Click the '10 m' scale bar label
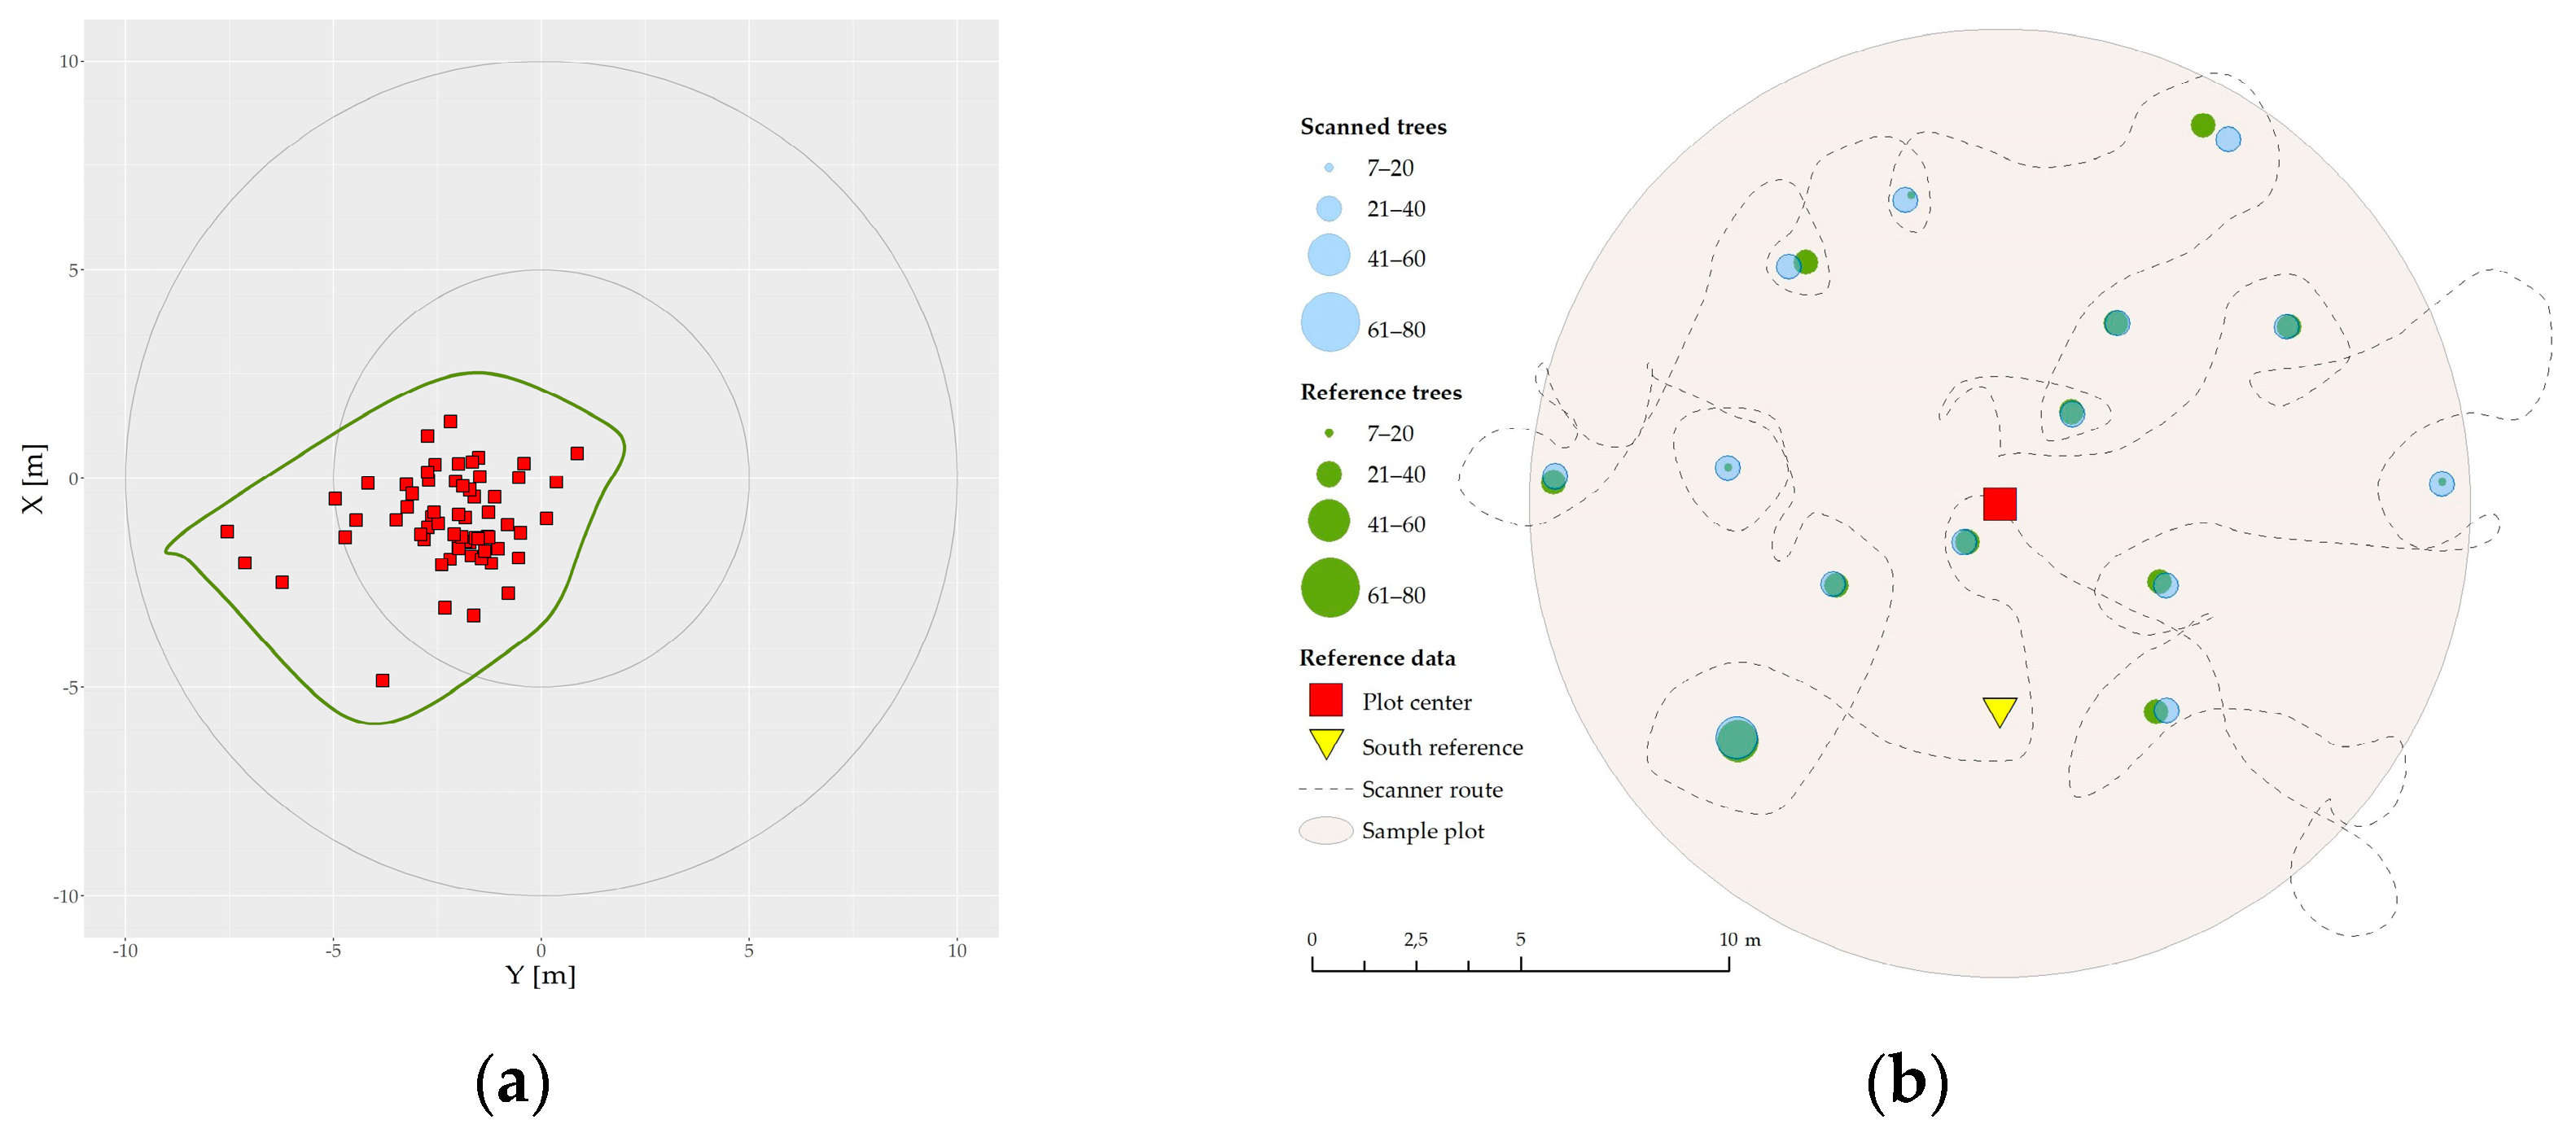The width and height of the screenshot is (2576, 1137). pos(1739,939)
